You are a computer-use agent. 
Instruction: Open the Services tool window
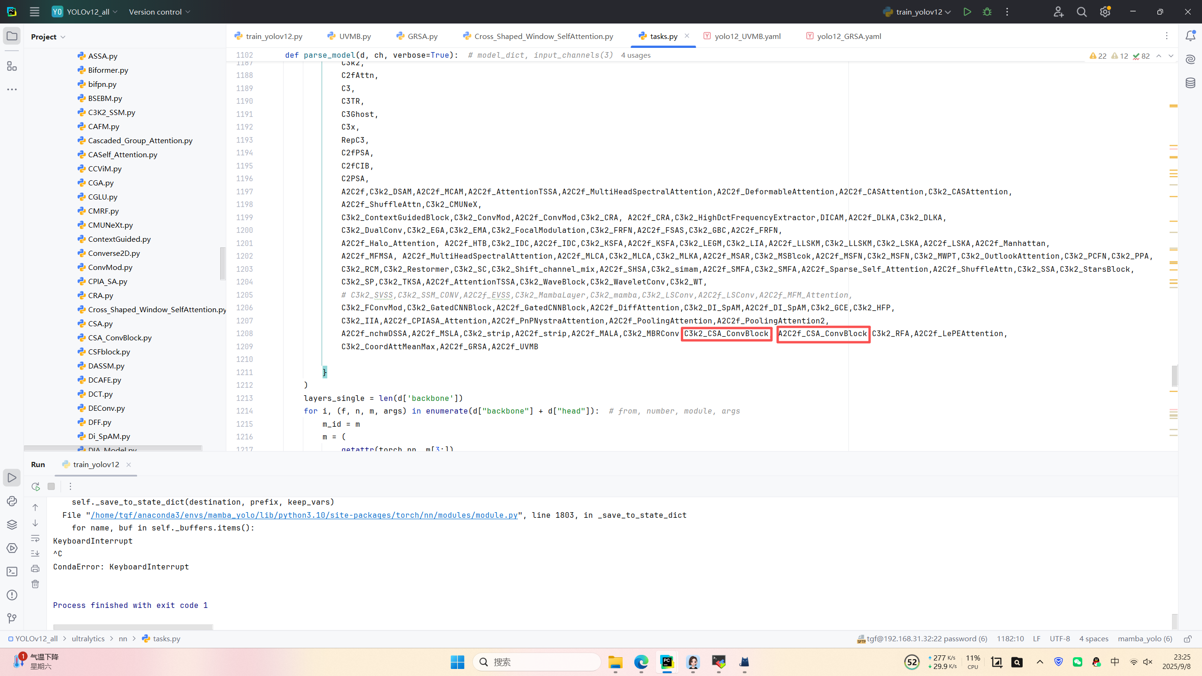click(x=12, y=548)
